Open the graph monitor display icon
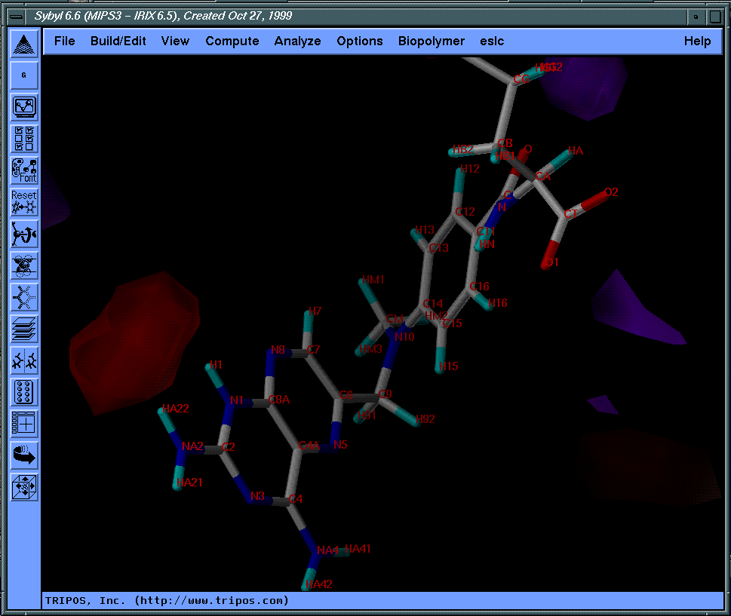Viewport: 731px width, 616px height. pos(25,107)
